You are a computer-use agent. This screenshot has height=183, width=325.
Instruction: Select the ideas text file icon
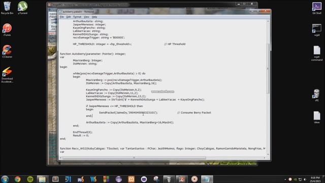coord(317,117)
